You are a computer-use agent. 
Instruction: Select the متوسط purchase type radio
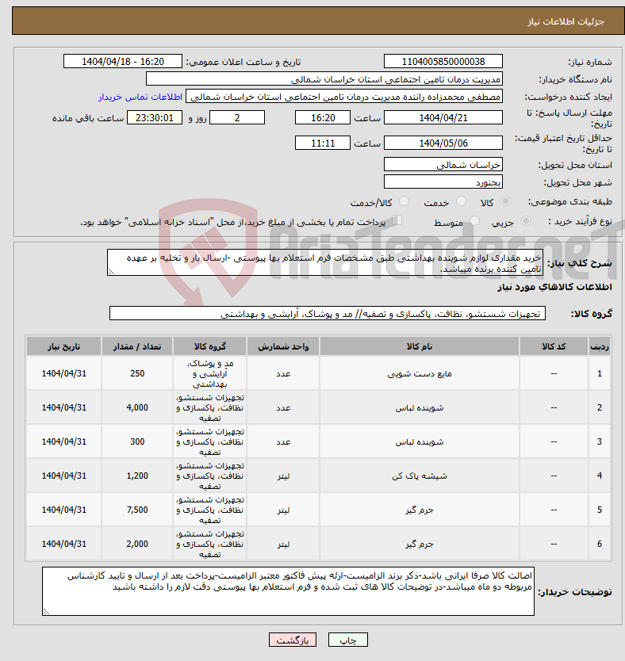tap(474, 221)
